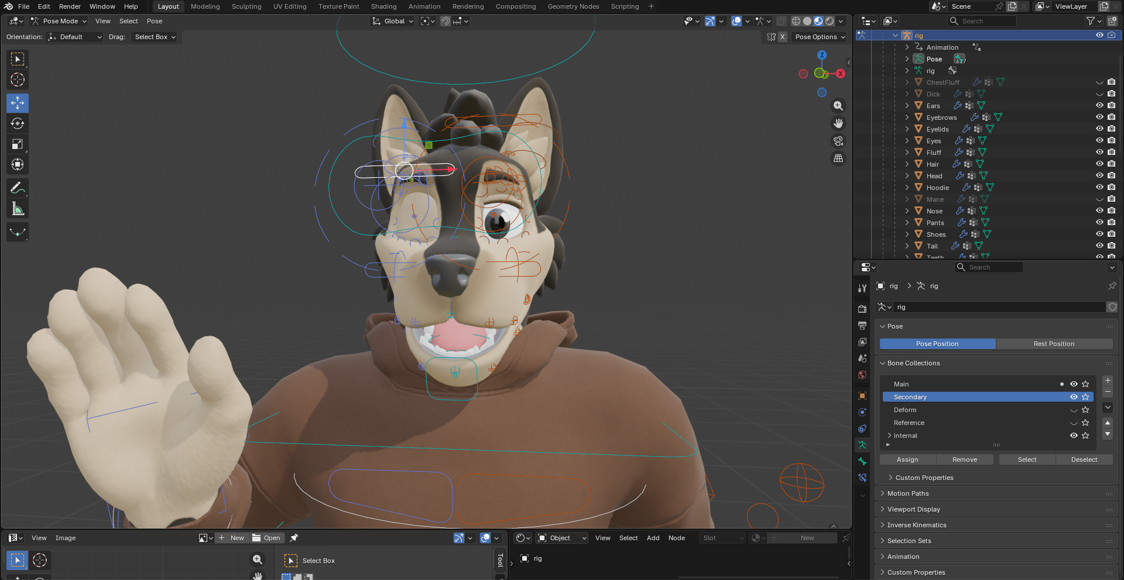The height and width of the screenshot is (580, 1124).
Task: Open the Render menu
Action: pyautogui.click(x=70, y=6)
